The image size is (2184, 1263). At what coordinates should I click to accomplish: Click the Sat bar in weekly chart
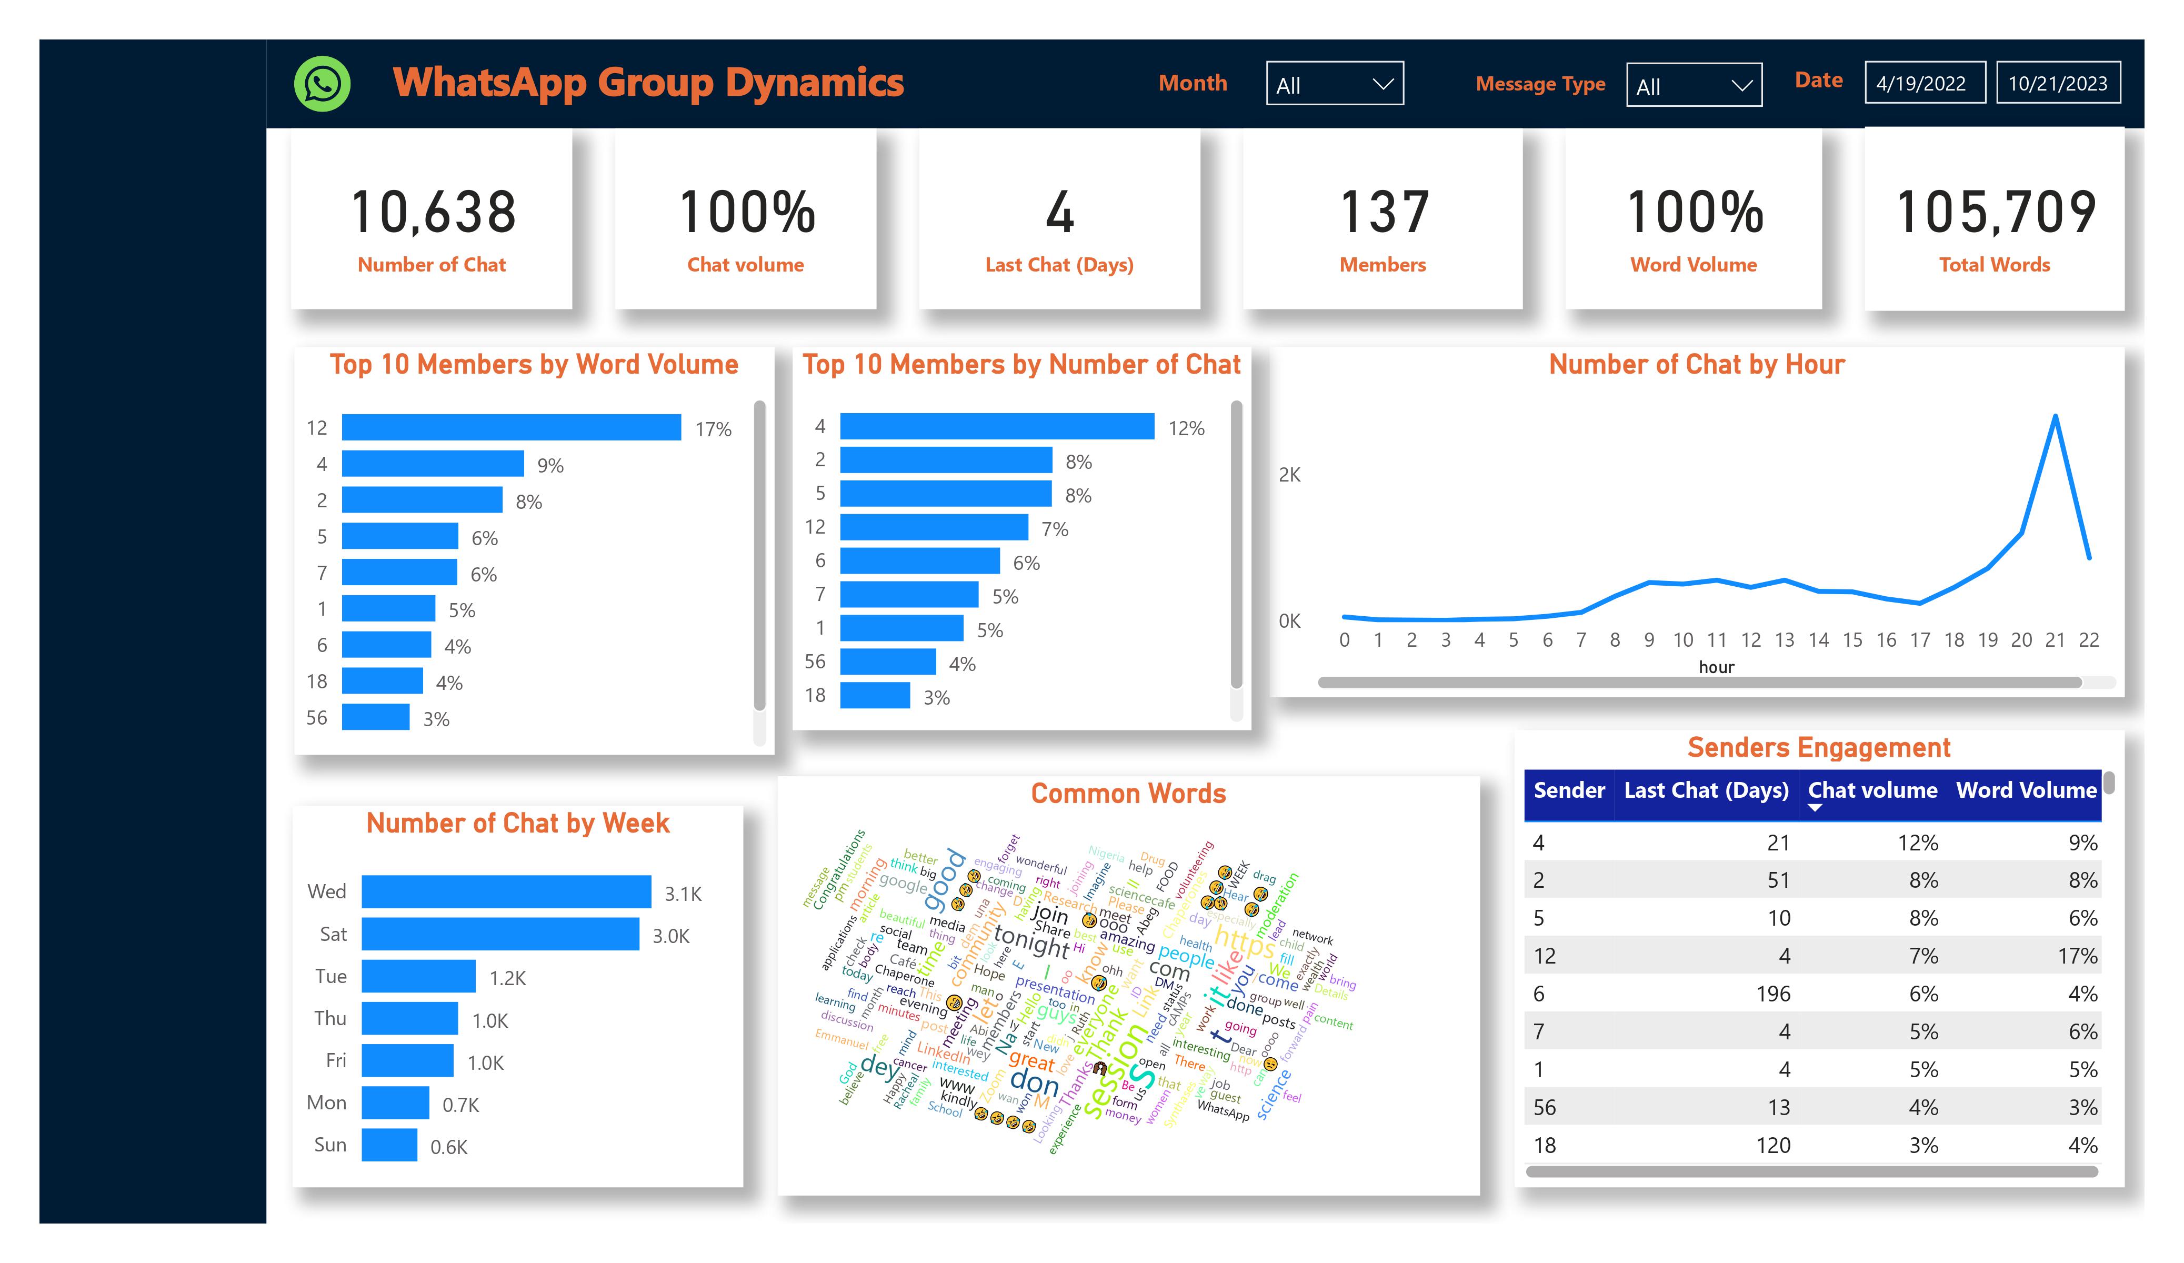tap(500, 935)
